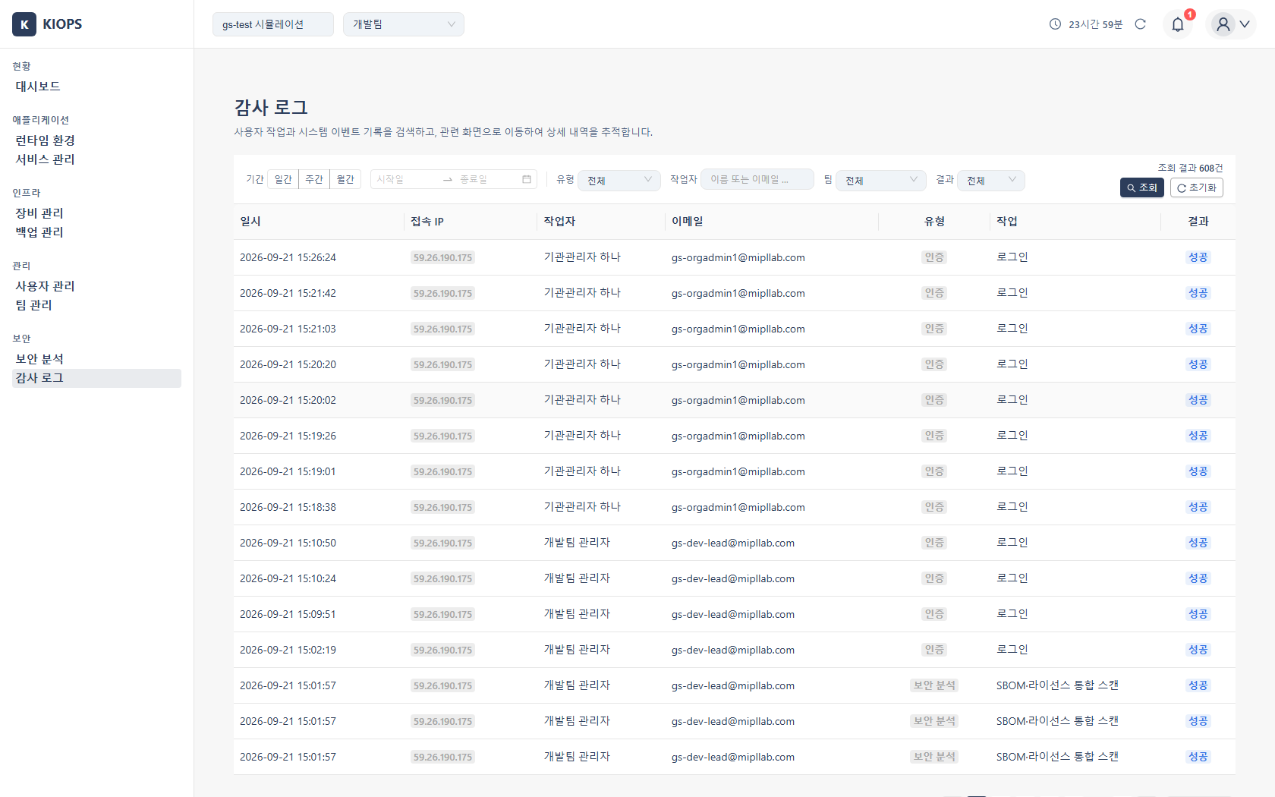Click the 성공 tag in the 15:20:20 row
The width and height of the screenshot is (1275, 797).
point(1198,364)
